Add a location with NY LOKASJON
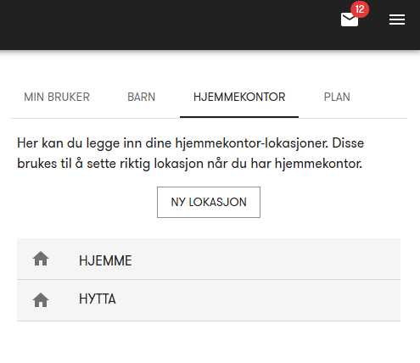The height and width of the screenshot is (363, 420). point(209,202)
